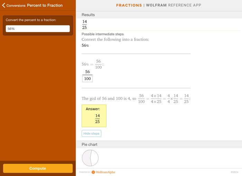Go back to Conversions with the back chevron
242x176 pixels.
tap(3, 6)
